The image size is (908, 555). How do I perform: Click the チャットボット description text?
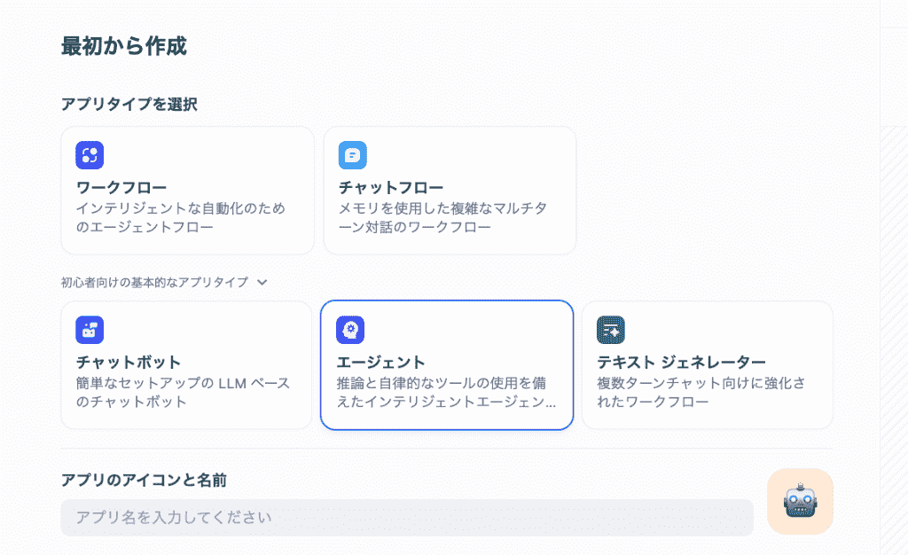178,393
